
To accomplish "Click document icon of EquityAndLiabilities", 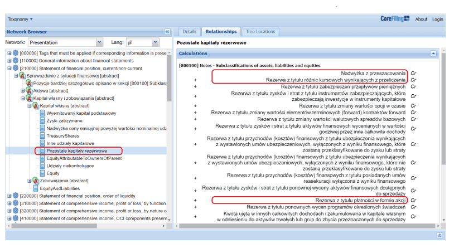I will 36,188.
